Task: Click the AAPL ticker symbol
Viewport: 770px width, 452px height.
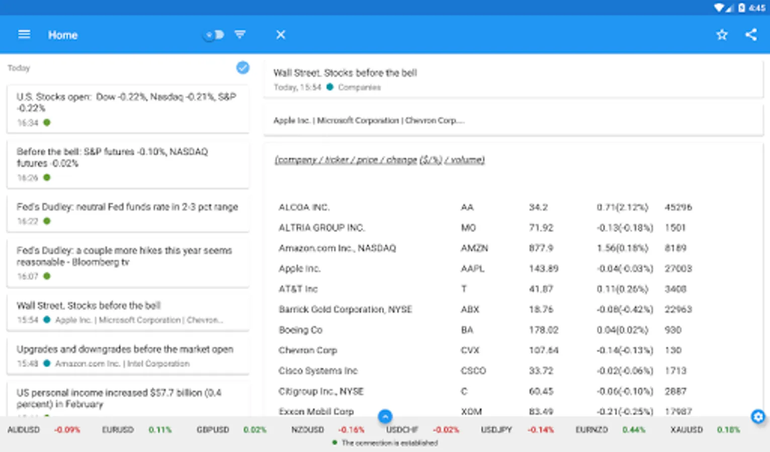Action: [x=473, y=269]
